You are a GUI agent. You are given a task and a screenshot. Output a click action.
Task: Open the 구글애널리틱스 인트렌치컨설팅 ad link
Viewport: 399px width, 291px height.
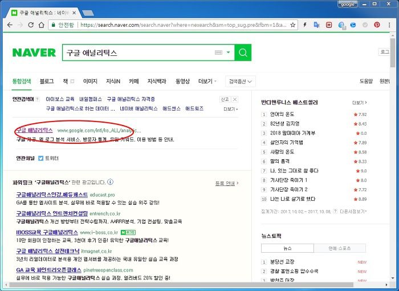[52, 213]
